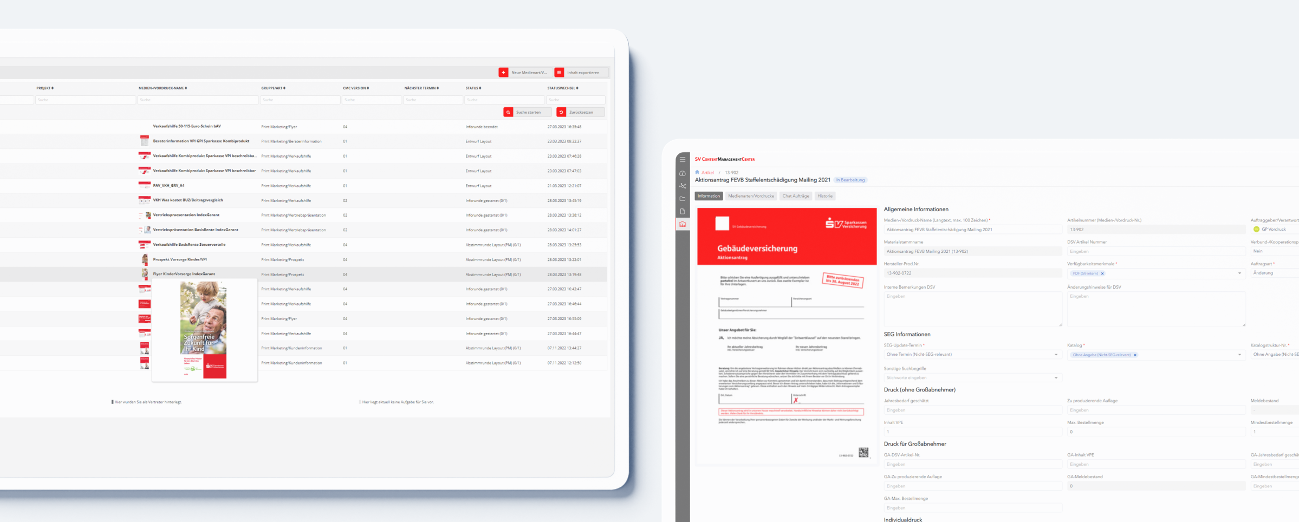Click the dashboard gauge icon in sidebar
Image resolution: width=1299 pixels, height=522 pixels.
[x=683, y=173]
